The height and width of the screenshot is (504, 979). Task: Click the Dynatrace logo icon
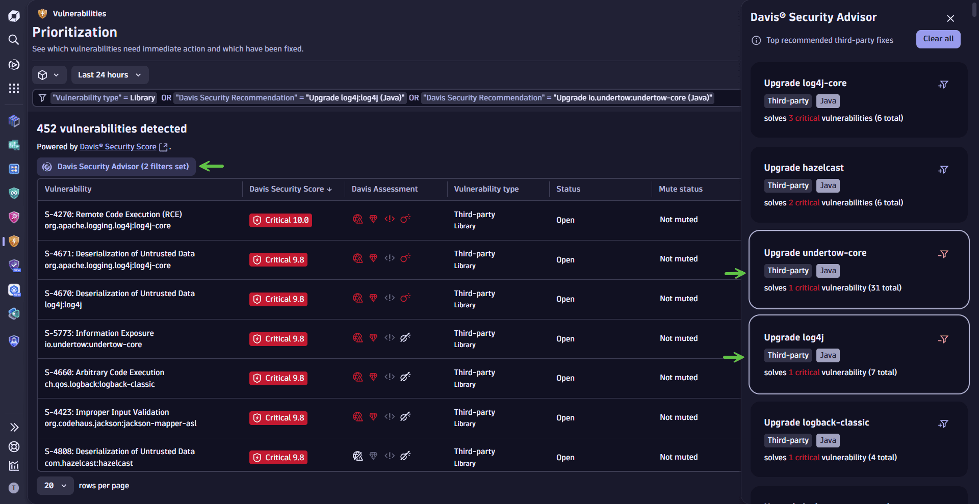(14, 16)
